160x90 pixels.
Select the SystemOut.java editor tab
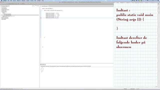click(44, 6)
